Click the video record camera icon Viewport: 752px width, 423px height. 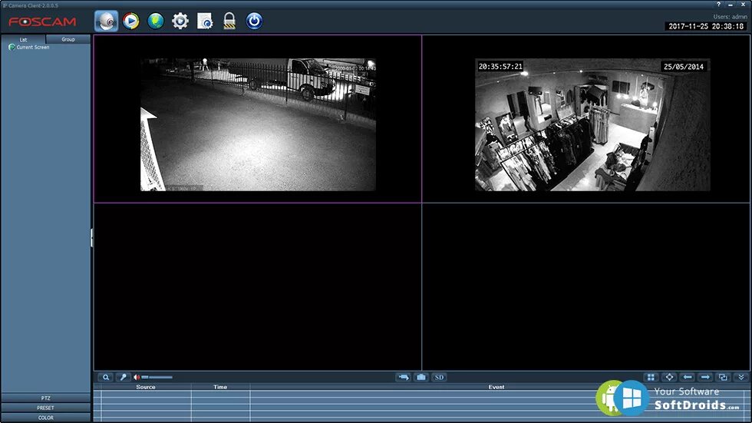(x=404, y=378)
